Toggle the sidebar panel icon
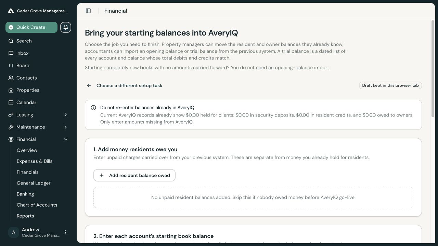This screenshot has width=438, height=246. tap(88, 11)
